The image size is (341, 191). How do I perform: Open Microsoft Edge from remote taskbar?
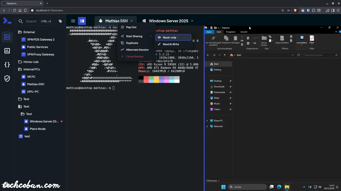tap(279, 187)
